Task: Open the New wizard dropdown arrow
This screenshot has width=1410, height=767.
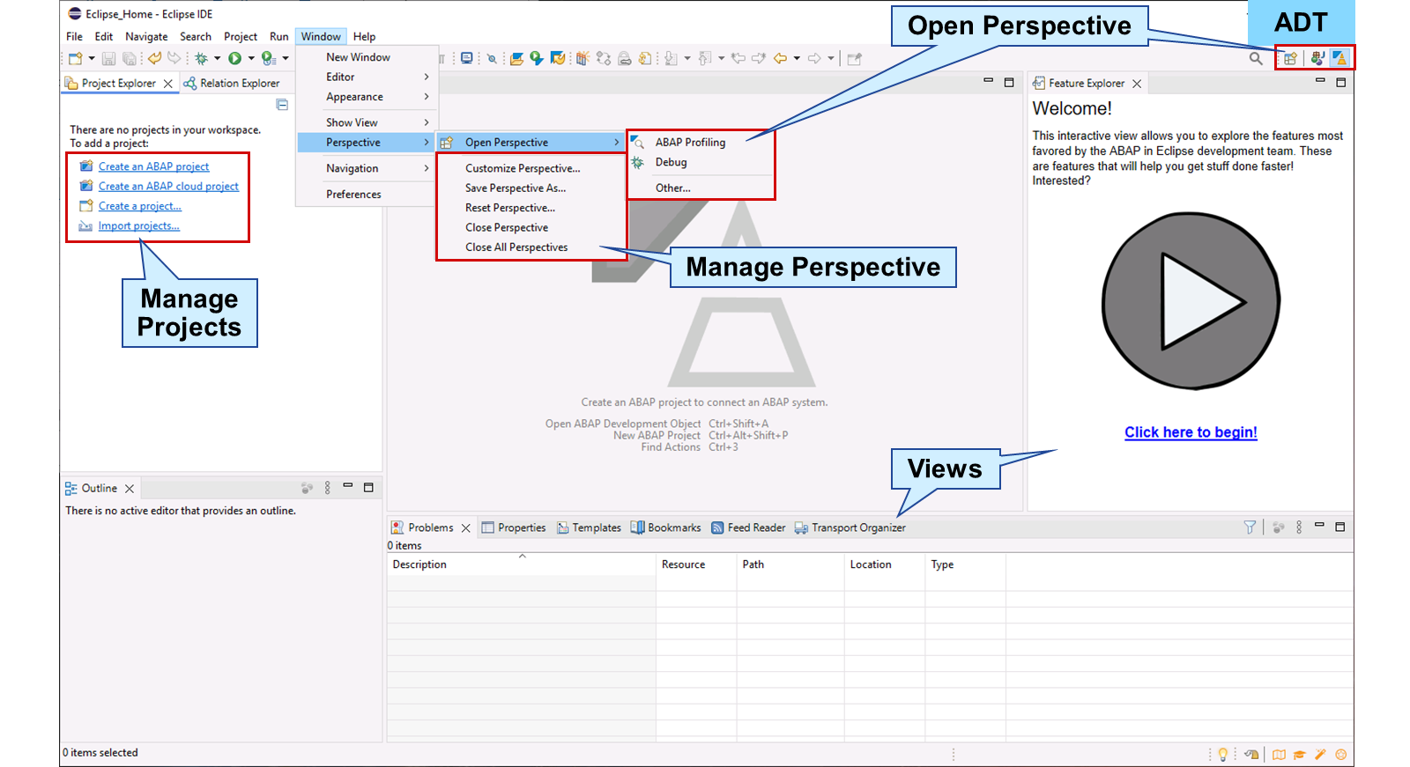Action: [92, 59]
